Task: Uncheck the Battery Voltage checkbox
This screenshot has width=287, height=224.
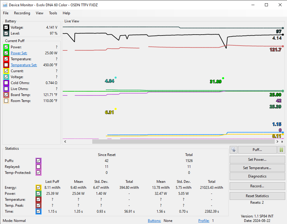Action: pyautogui.click(x=6, y=27)
